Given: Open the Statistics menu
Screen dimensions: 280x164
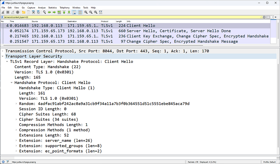Looking at the screenshot, I should pyautogui.click(x=52, y=8).
